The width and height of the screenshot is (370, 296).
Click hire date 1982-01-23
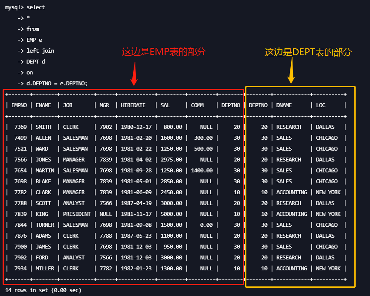136,269
